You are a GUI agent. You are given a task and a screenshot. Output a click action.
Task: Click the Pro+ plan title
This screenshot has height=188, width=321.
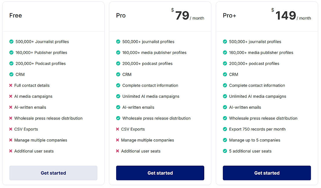(229, 16)
